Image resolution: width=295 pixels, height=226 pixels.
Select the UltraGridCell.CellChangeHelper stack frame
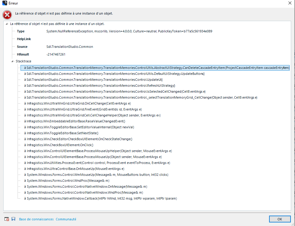92,116
